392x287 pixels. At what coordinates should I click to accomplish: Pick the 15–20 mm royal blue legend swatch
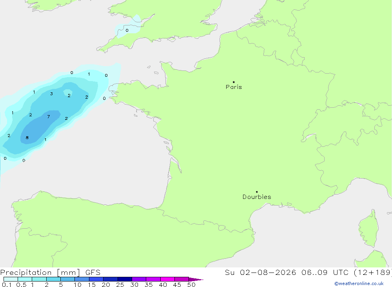pyautogui.click(x=96, y=279)
